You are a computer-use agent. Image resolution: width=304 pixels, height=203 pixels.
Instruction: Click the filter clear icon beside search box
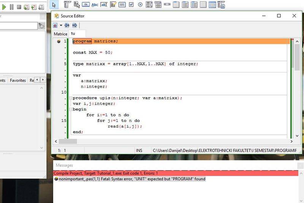click(x=41, y=26)
